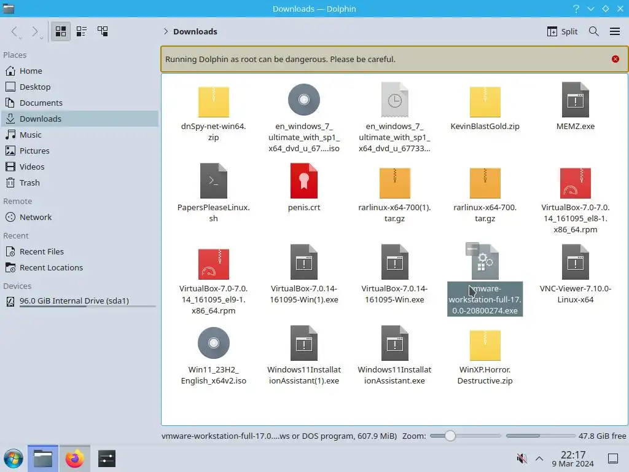
Task: Click Show Desktop button in tray
Action: tap(613, 458)
